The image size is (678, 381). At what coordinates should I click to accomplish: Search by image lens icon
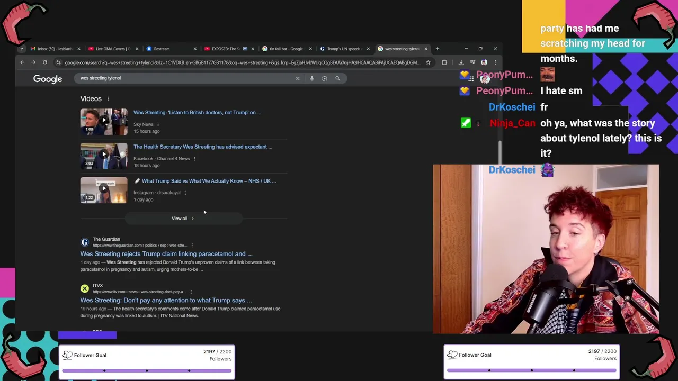pos(325,78)
